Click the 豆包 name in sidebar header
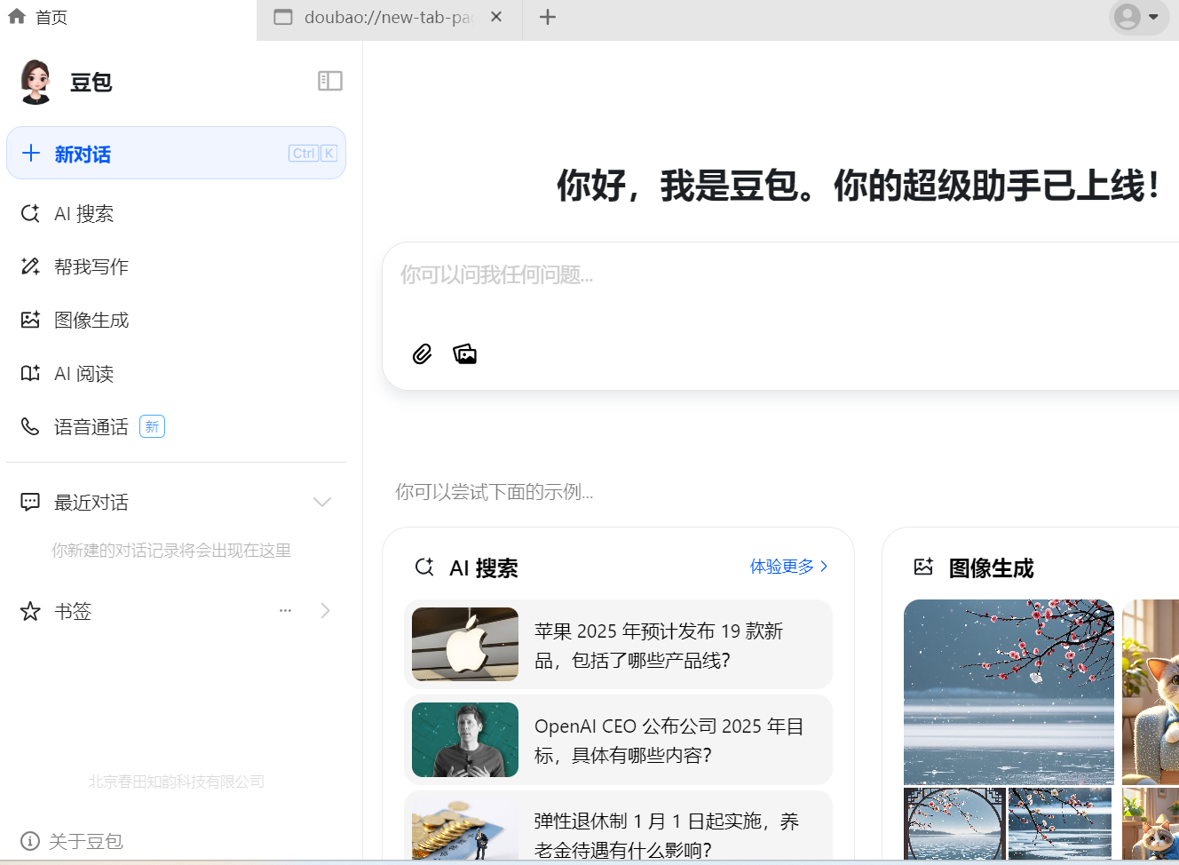This screenshot has width=1179, height=865. tap(91, 82)
